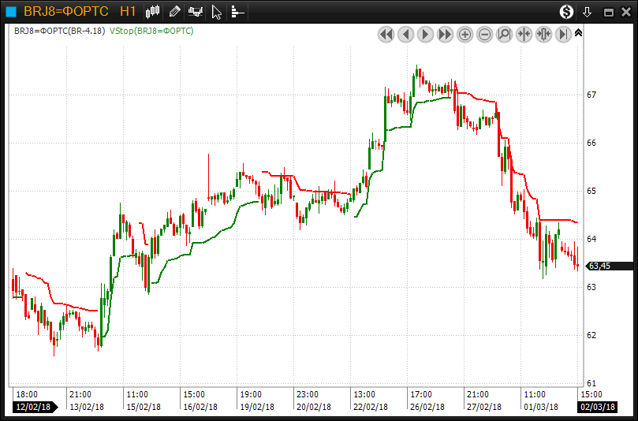Compress the chart horizontally
The image size is (638, 421).
click(524, 34)
